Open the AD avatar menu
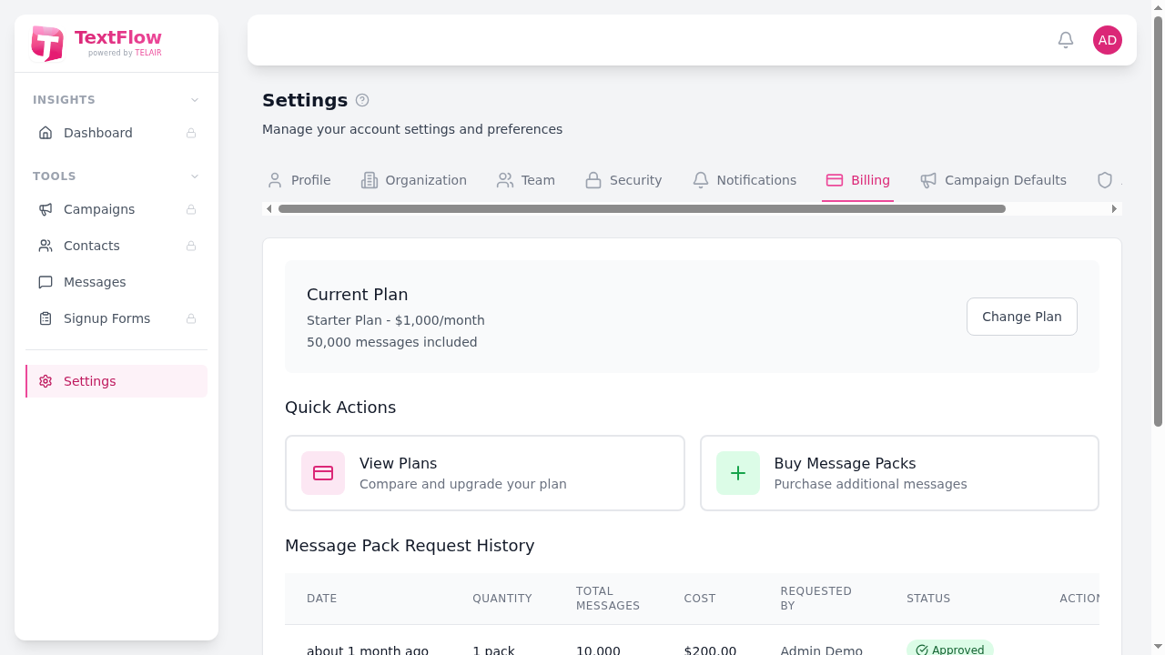 (x=1108, y=40)
